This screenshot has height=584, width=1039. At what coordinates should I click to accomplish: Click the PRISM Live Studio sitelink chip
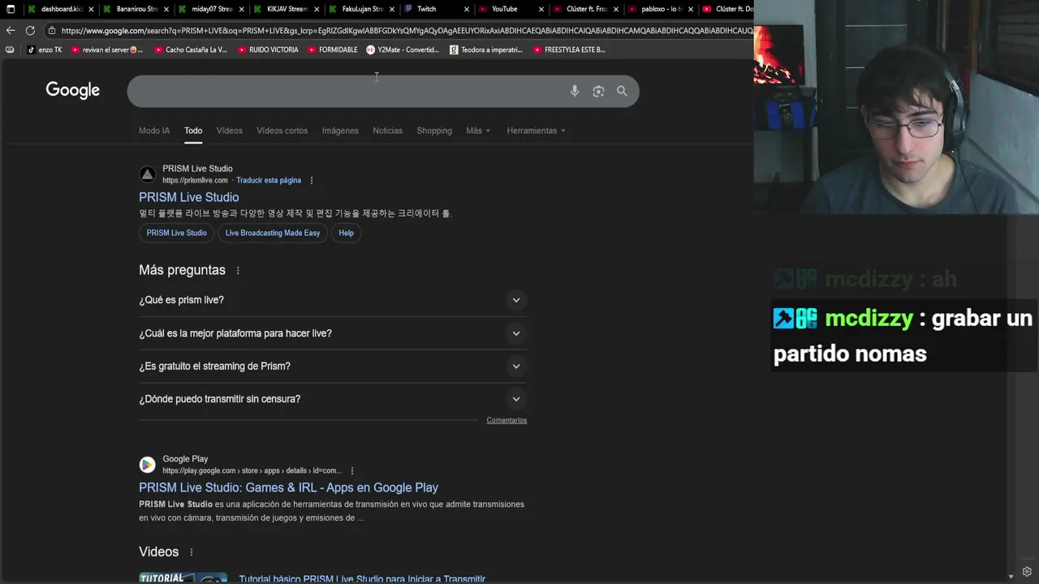click(176, 233)
